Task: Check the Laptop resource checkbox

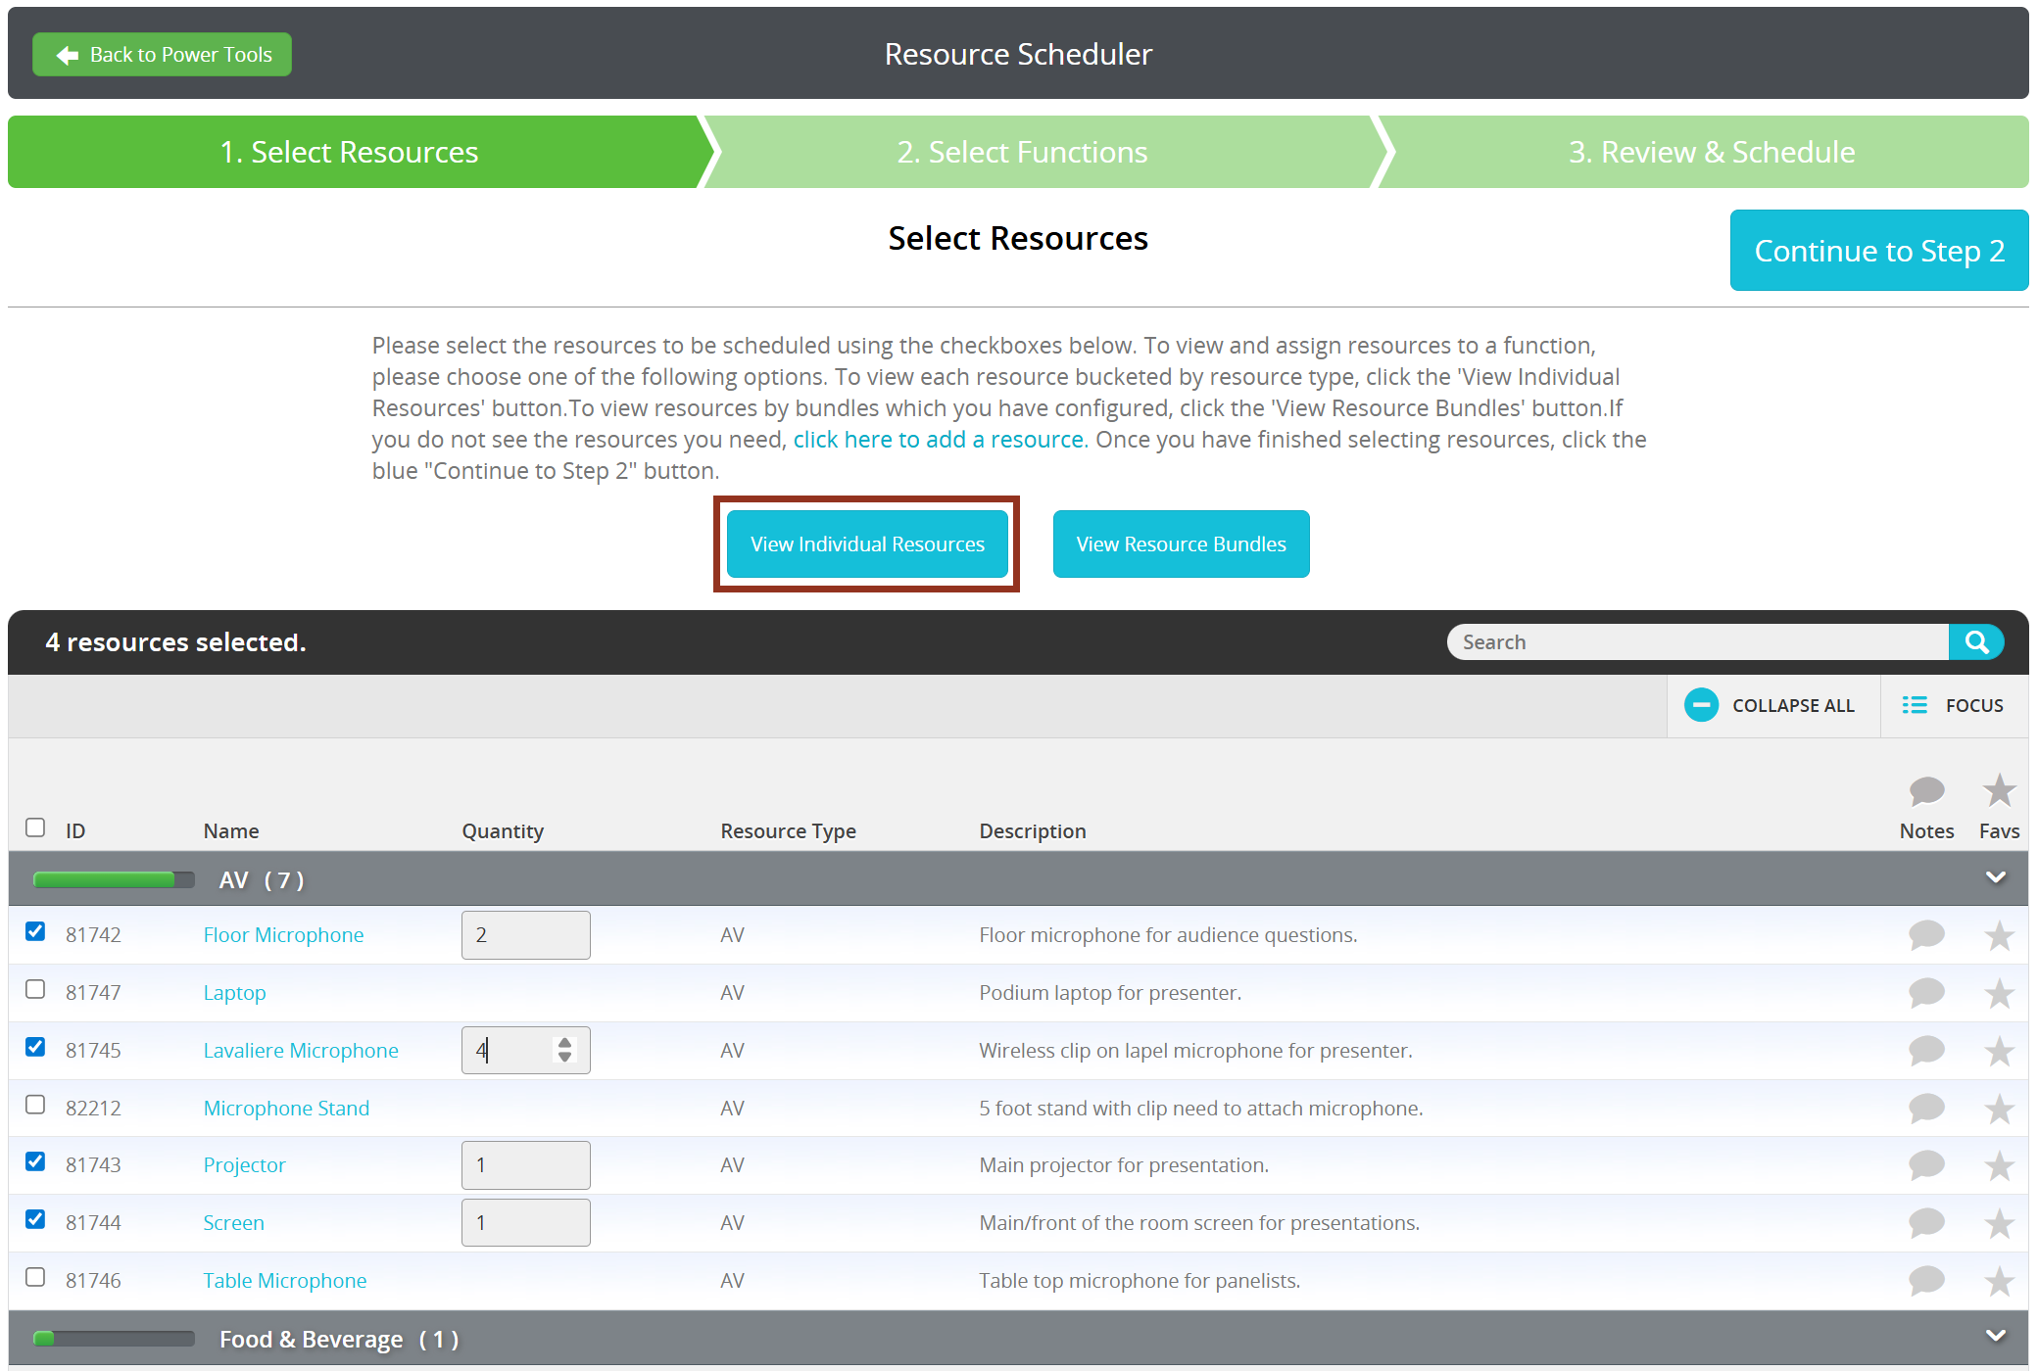Action: (x=35, y=989)
